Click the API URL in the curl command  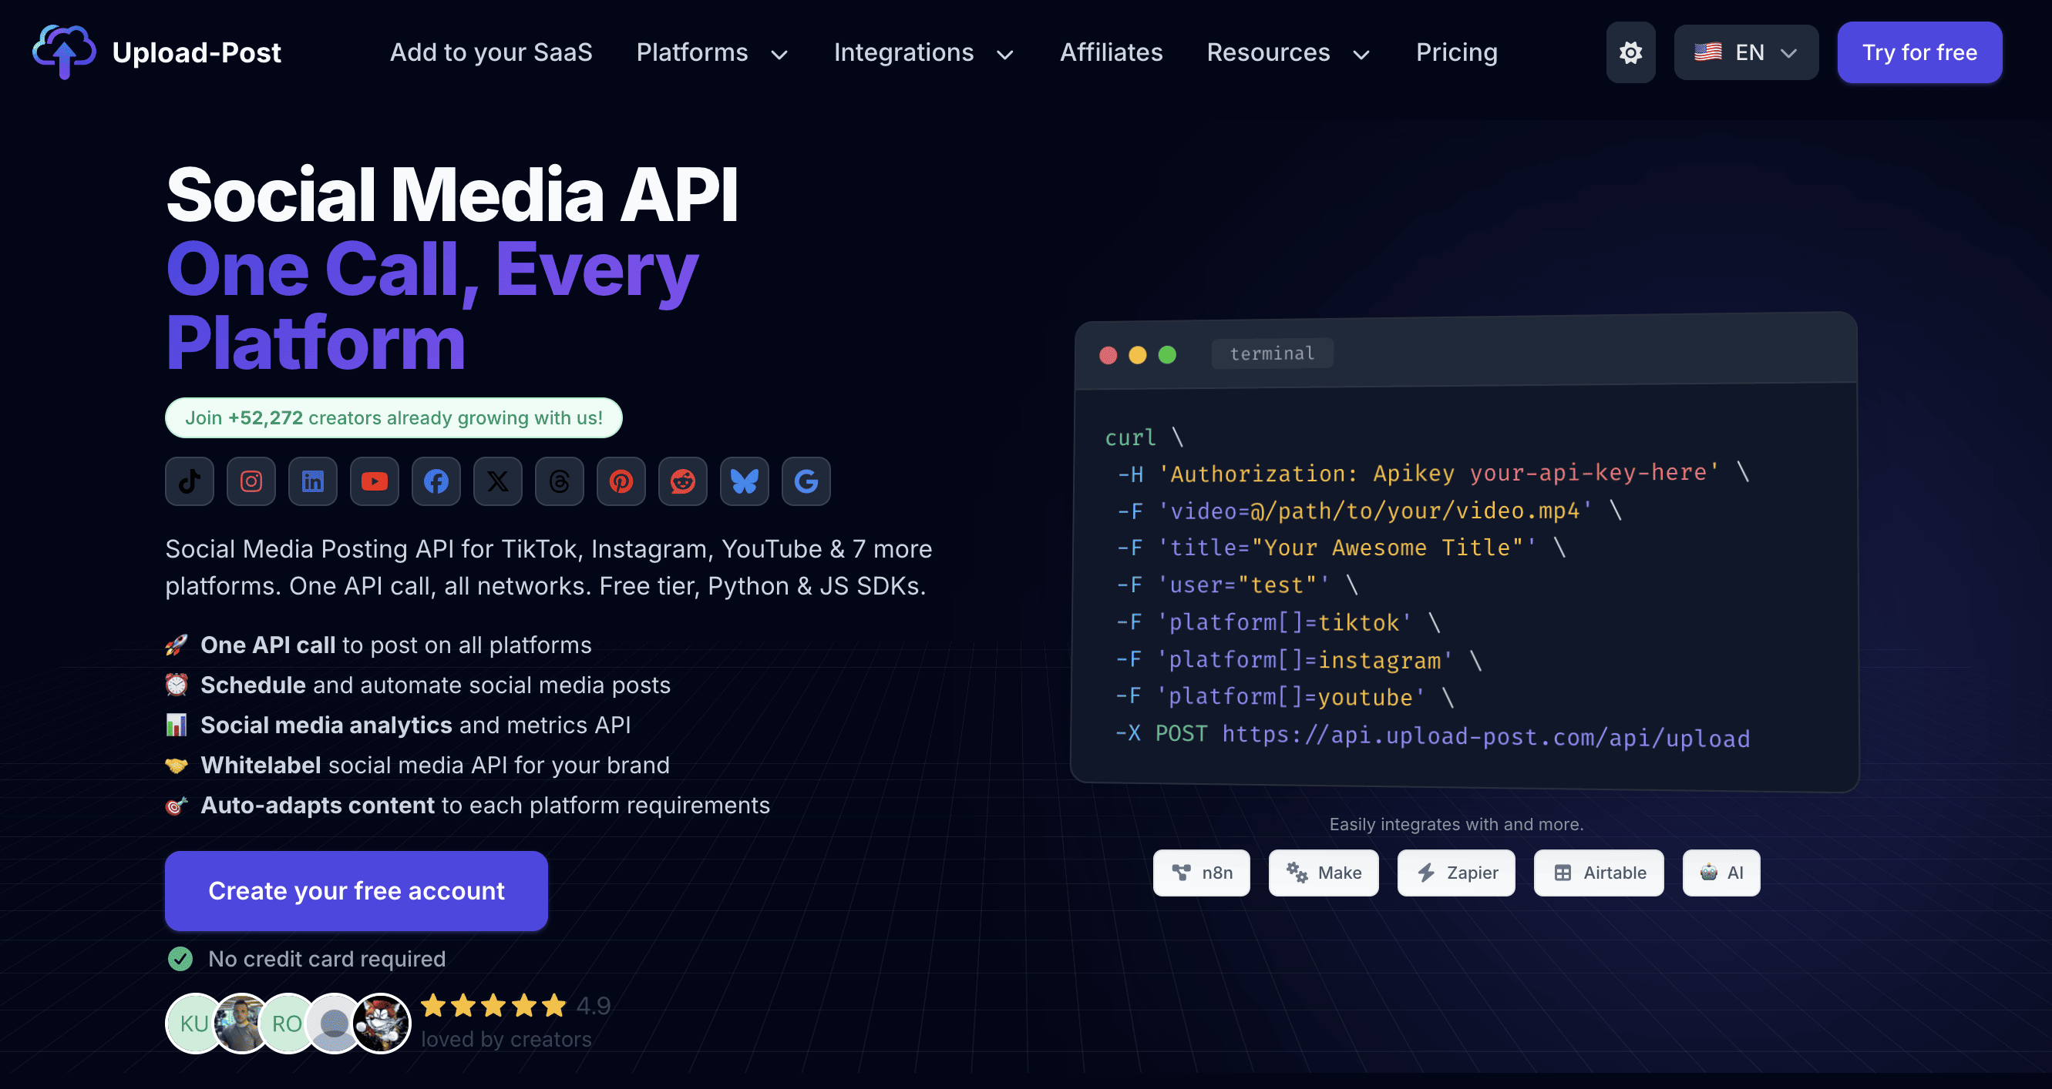coord(1486,735)
